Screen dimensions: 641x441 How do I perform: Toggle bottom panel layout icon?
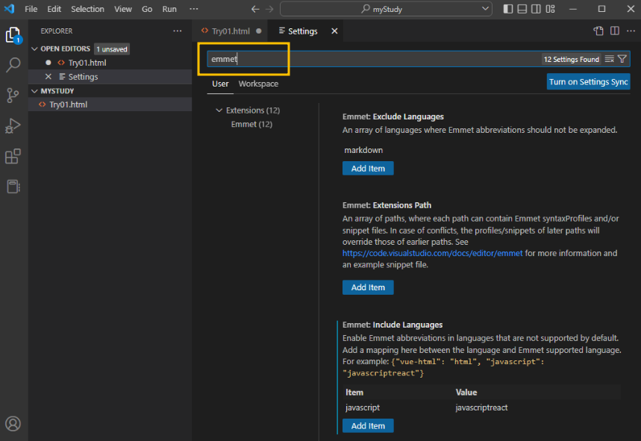(522, 9)
